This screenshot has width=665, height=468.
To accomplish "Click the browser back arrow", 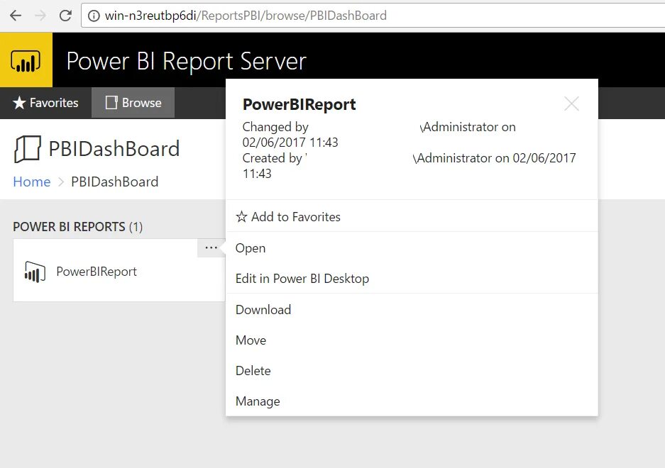I will point(16,16).
